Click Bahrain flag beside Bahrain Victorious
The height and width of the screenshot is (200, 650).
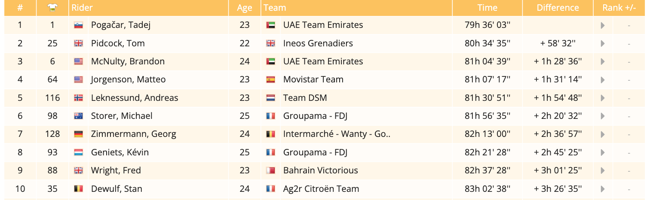[270, 171]
